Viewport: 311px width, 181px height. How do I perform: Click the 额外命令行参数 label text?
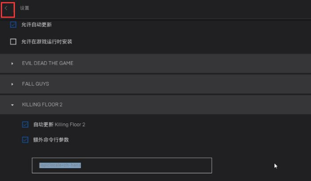(x=51, y=140)
